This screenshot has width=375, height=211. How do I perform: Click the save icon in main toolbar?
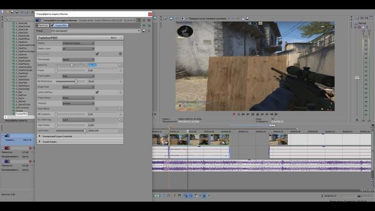(x=12, y=12)
